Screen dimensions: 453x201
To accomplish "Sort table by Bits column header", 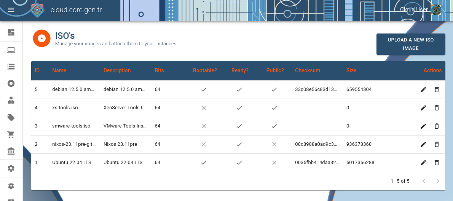I will [159, 70].
